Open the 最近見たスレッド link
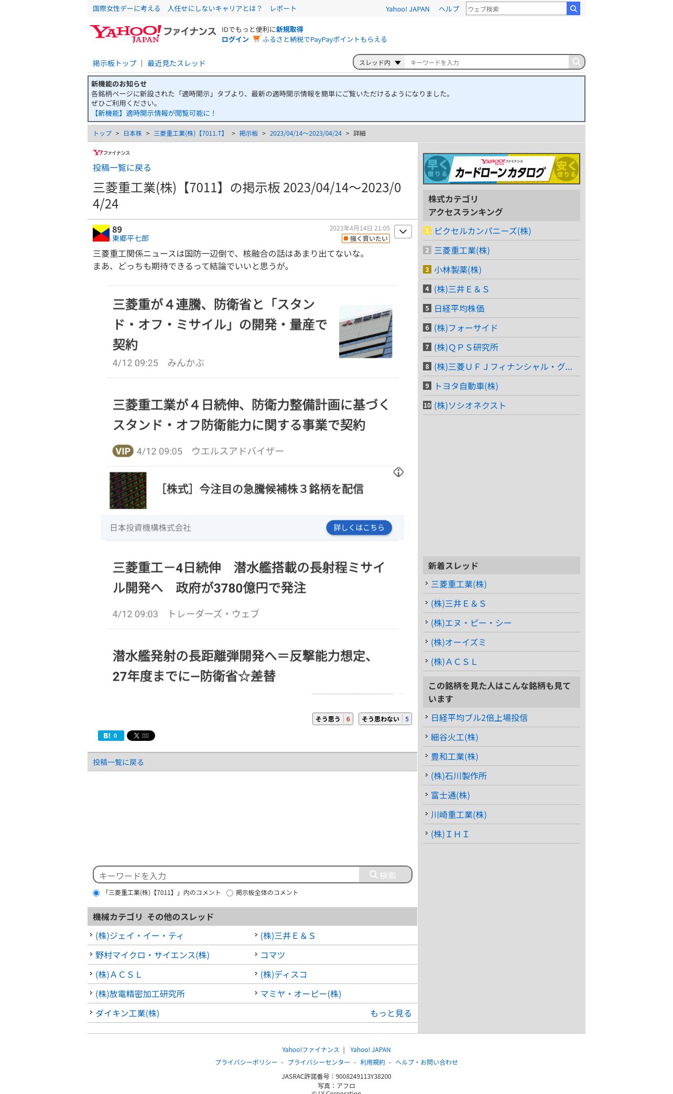 (x=176, y=63)
